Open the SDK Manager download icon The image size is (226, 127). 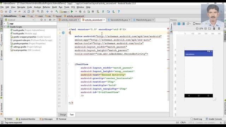[x=113, y=12]
